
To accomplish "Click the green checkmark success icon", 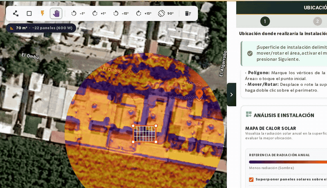I will (250, 54).
